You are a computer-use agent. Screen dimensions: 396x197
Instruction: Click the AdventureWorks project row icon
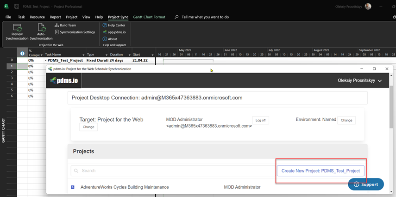[73, 187]
